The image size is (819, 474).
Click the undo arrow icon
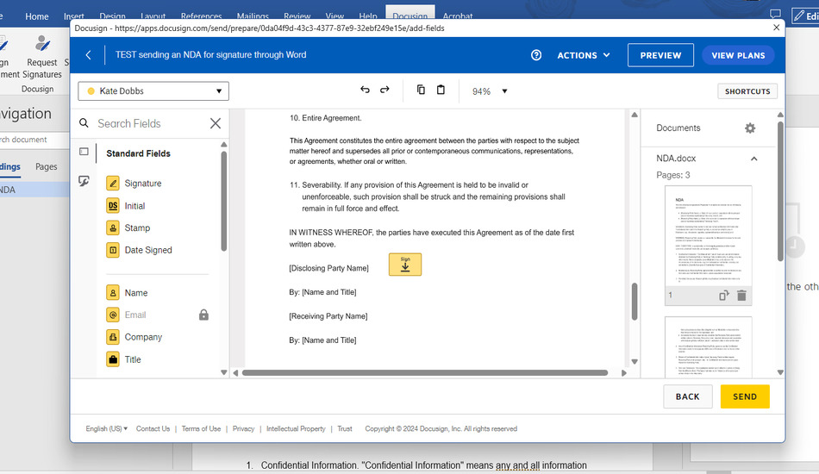[365, 90]
